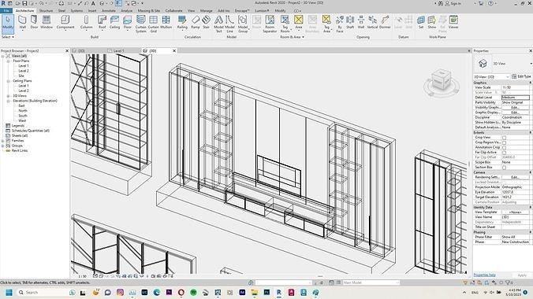The width and height of the screenshot is (533, 299).
Task: Toggle the Crop View checkbox
Action: coord(504,138)
